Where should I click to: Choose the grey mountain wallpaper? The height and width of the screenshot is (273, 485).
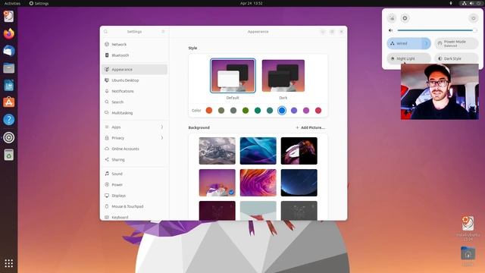[x=217, y=151]
